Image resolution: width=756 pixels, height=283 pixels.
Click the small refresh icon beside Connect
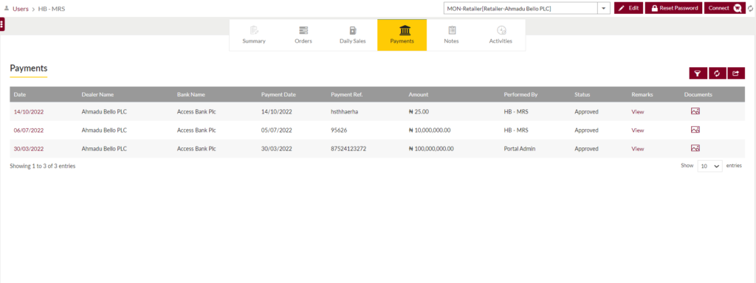click(x=750, y=8)
